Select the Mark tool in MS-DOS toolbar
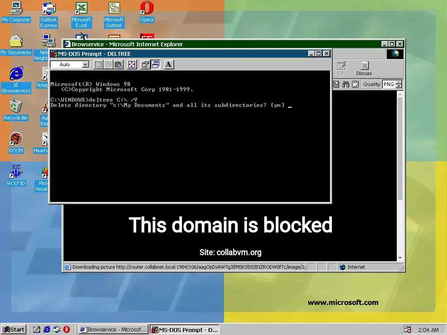Viewport: 447px width, 335px height. point(98,65)
